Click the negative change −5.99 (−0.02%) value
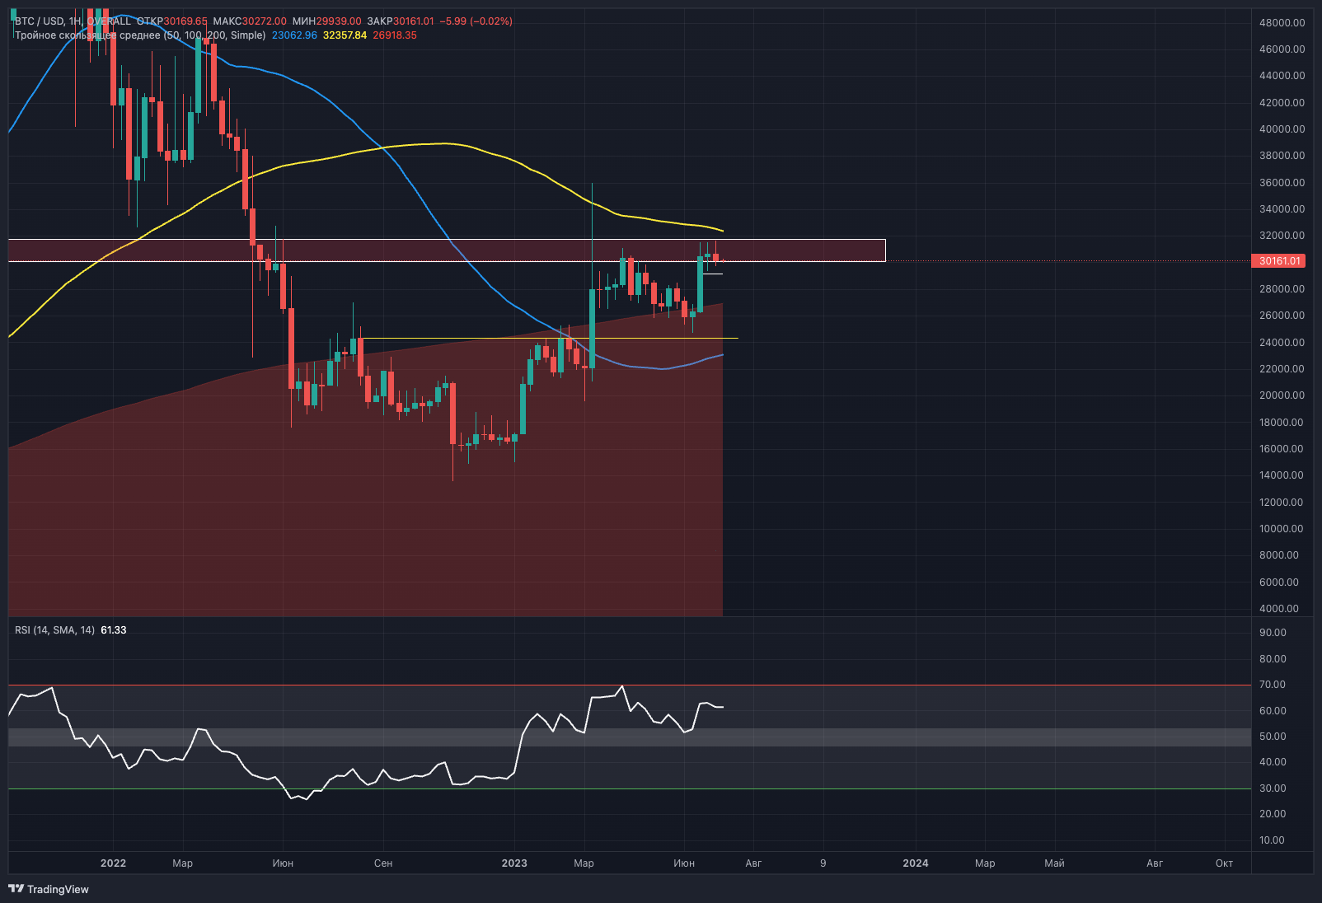1322x903 pixels. point(476,21)
